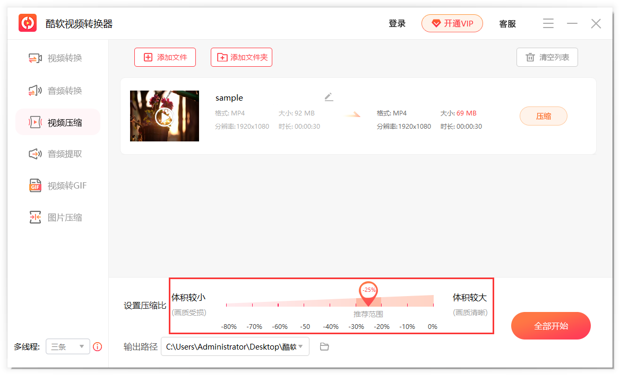Play the sample video thumbnail
This screenshot has width=620, height=375.
pyautogui.click(x=164, y=117)
